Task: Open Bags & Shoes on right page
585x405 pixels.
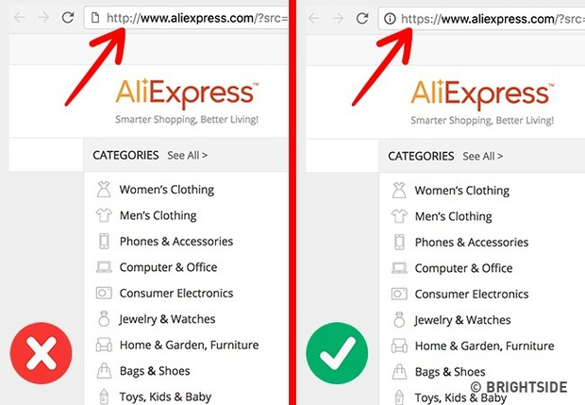Action: coord(450,372)
